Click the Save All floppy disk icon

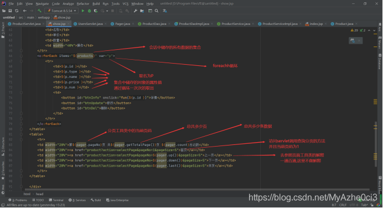click(x=10, y=11)
